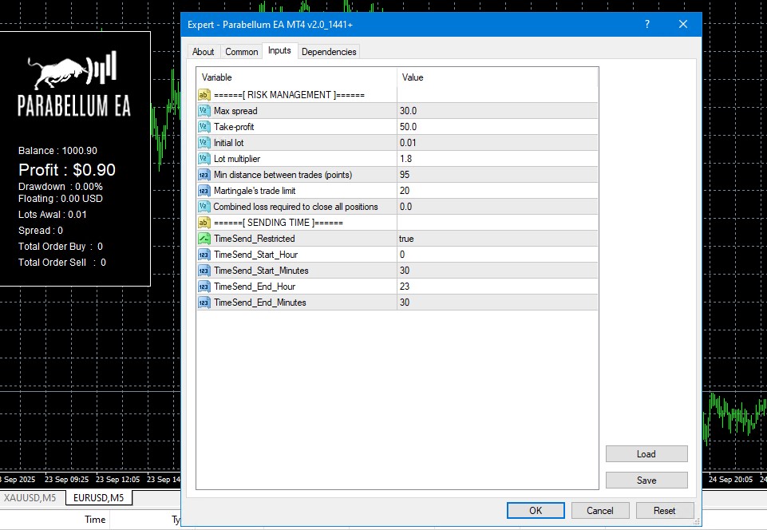Click the Take-profit variable icon

tap(204, 127)
